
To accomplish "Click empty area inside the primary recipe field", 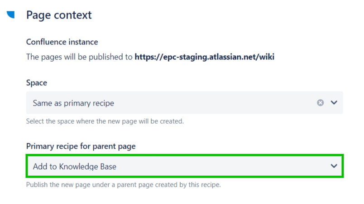I will (226, 166).
